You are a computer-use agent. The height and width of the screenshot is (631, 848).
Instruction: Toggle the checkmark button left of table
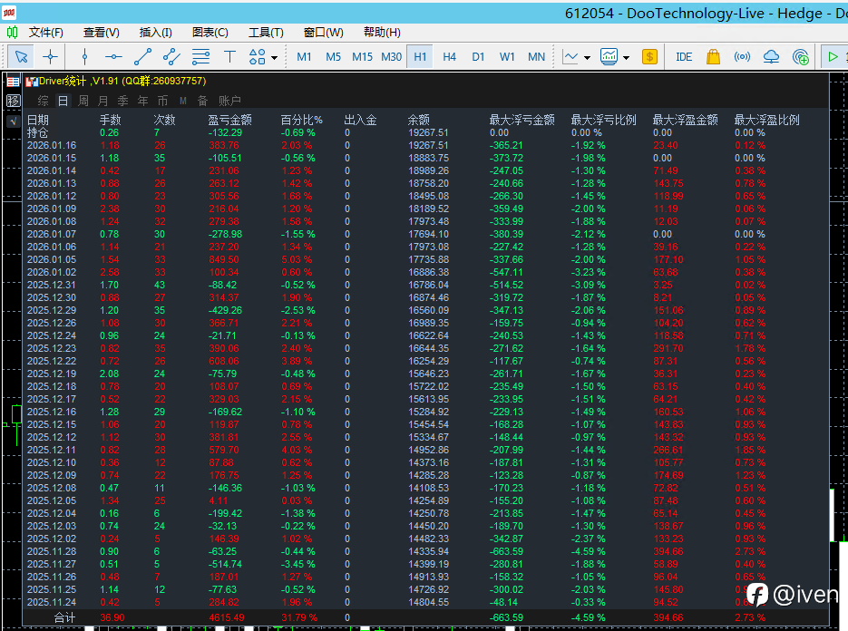coord(13,121)
